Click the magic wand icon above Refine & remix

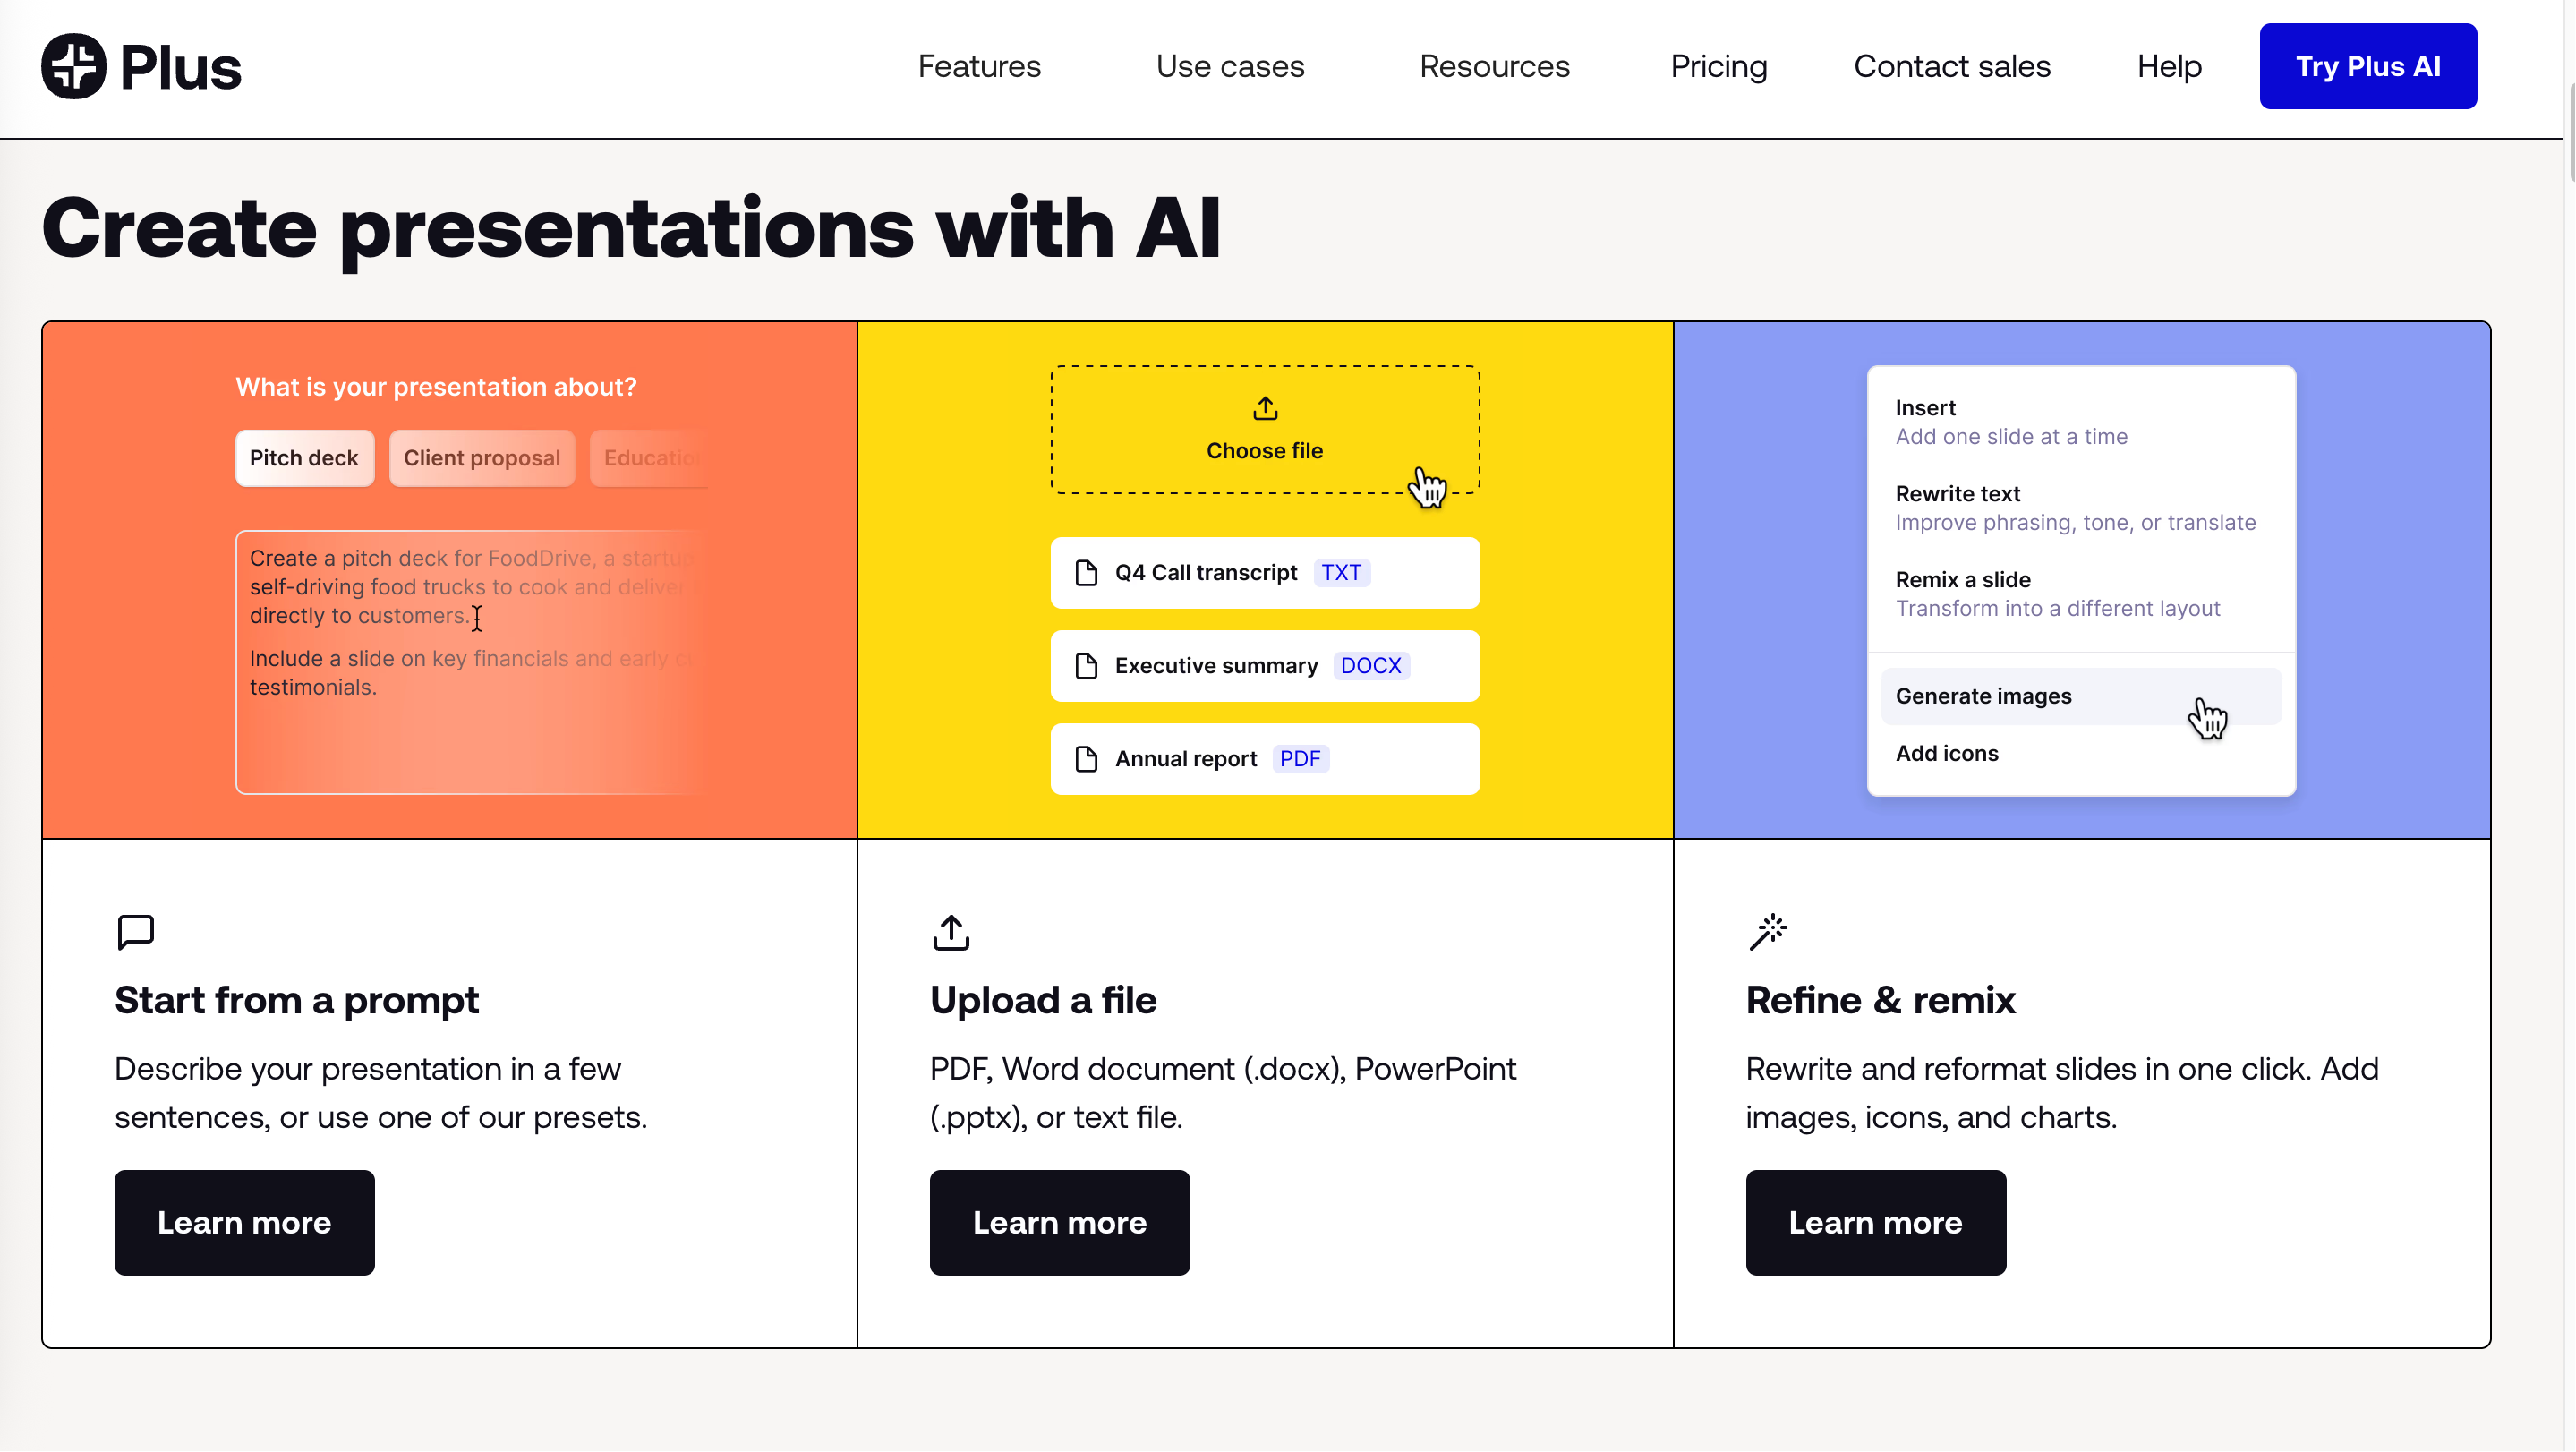[1768, 932]
